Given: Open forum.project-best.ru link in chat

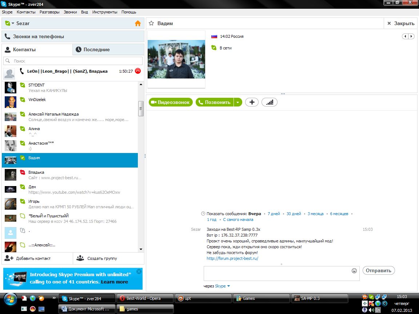Looking at the screenshot, I should coord(232,258).
